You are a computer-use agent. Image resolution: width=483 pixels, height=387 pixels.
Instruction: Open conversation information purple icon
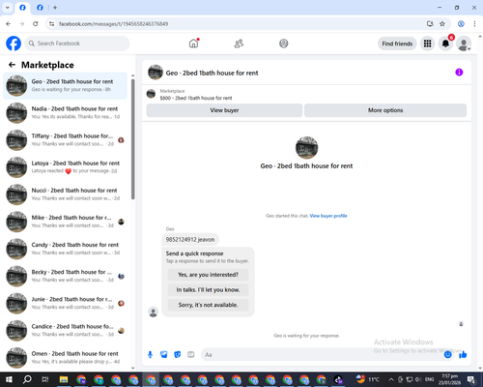point(459,73)
